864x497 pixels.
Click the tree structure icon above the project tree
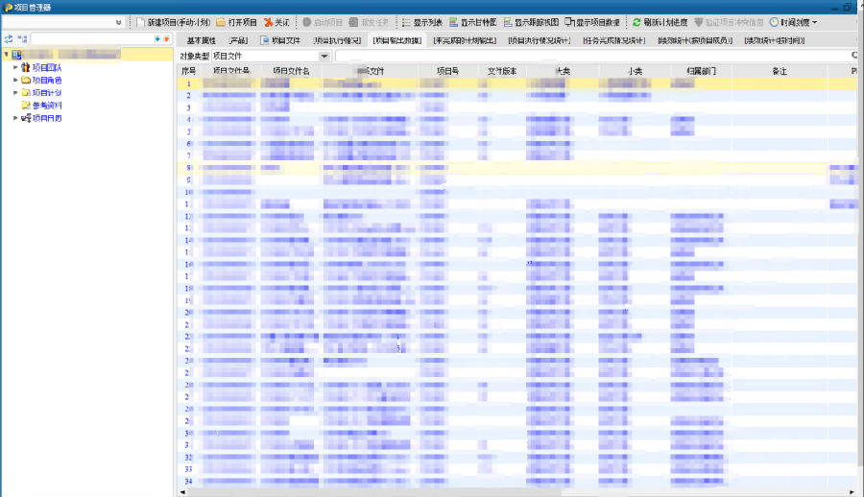[22, 39]
